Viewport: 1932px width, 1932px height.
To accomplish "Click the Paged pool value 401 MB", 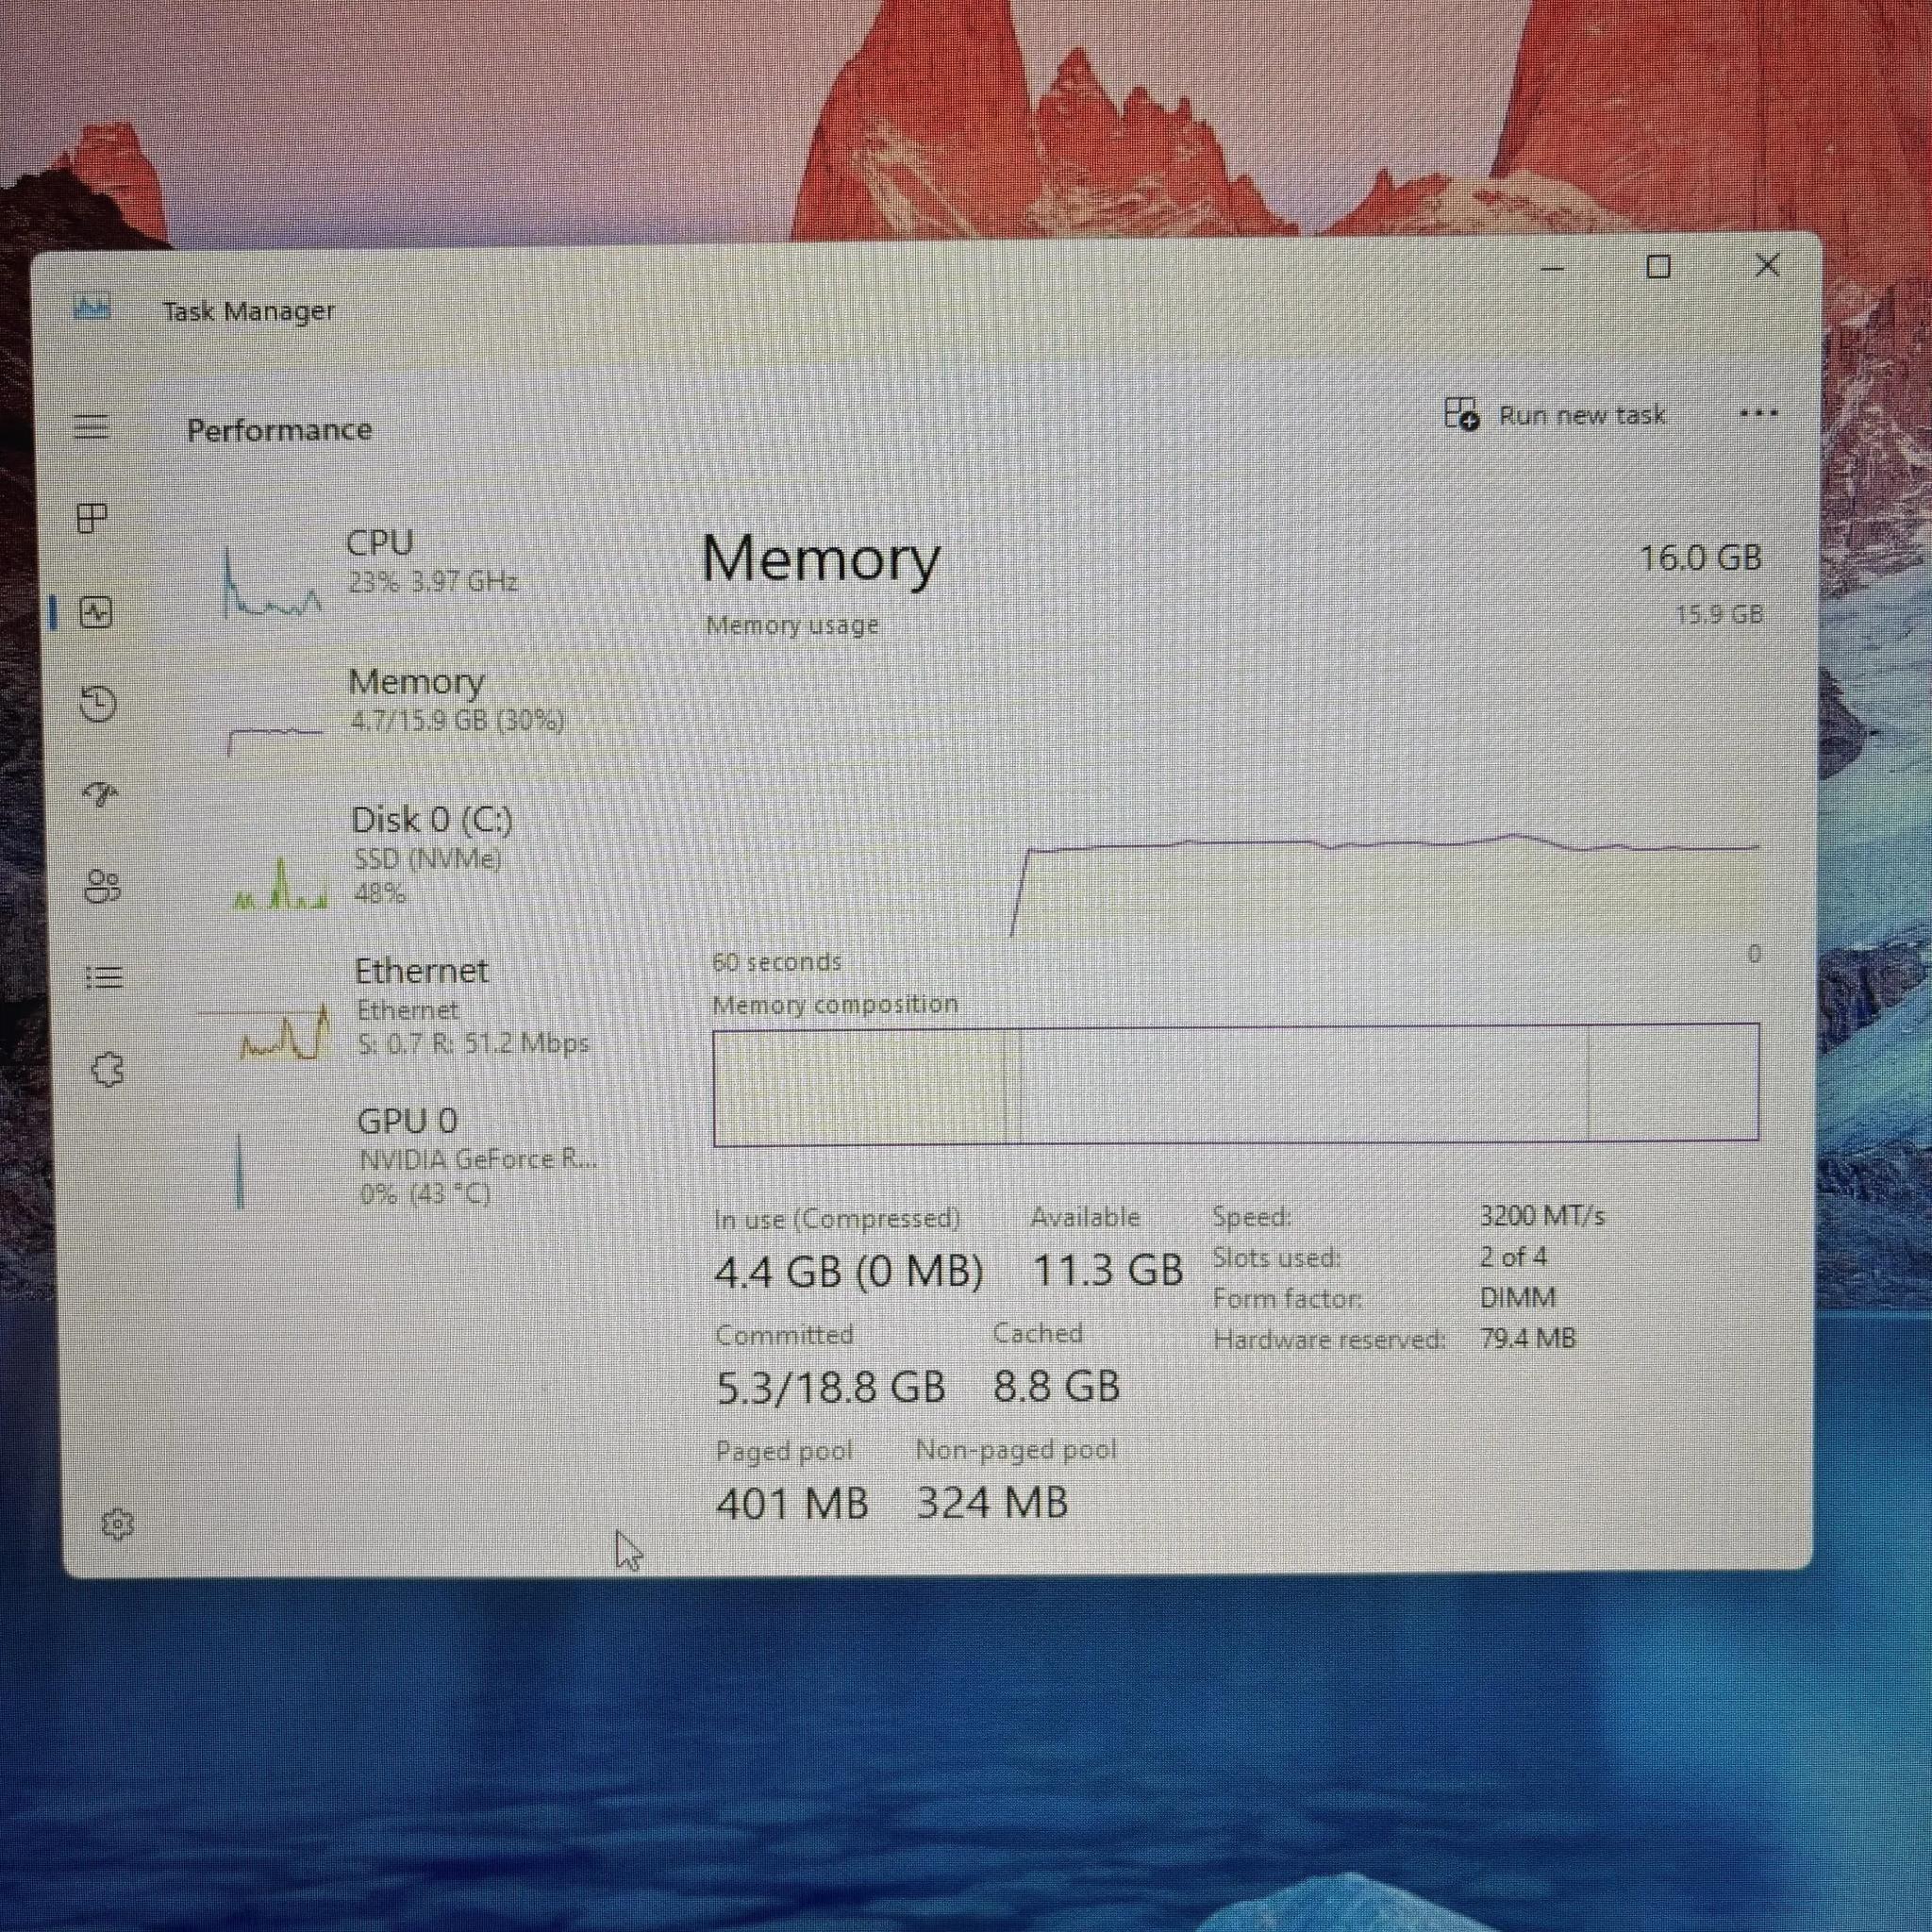I will [793, 1503].
